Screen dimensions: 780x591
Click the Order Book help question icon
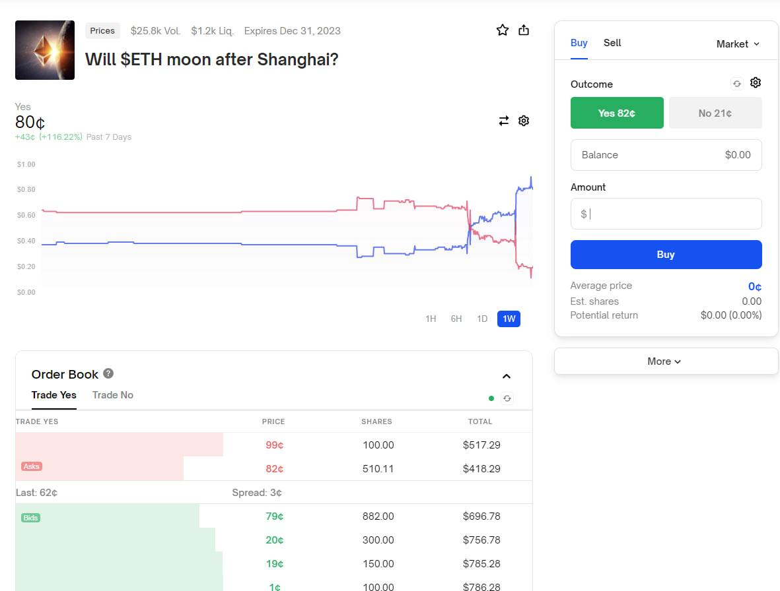click(x=108, y=373)
